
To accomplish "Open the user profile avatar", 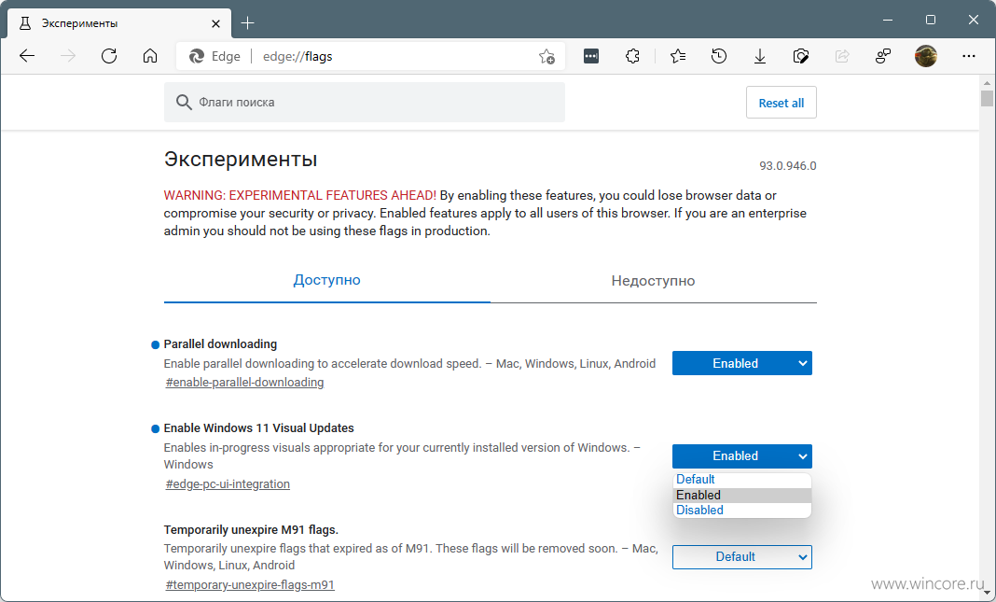I will click(x=925, y=56).
